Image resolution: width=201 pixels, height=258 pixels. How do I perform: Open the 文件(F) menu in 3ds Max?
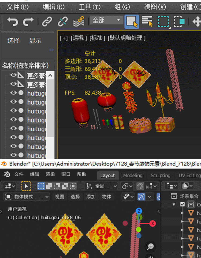point(17,7)
